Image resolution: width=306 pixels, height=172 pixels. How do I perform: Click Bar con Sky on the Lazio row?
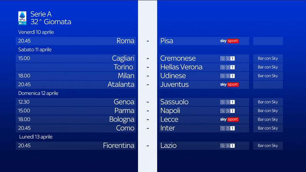click(x=268, y=146)
